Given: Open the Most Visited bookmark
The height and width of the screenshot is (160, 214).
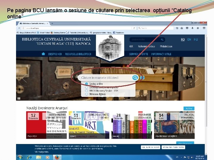Looking at the screenshot, I should tap(43, 33).
